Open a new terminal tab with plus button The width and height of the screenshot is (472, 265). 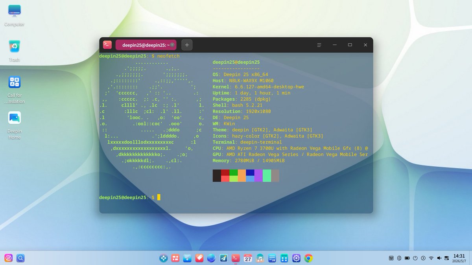(x=187, y=45)
